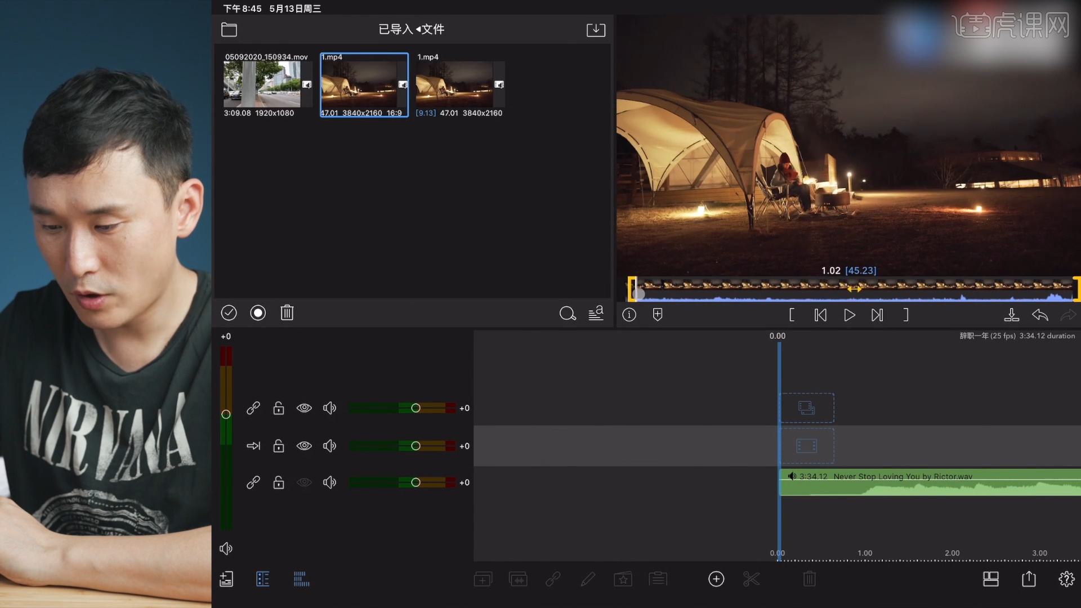Toggle the track header view icon

pyautogui.click(x=263, y=579)
